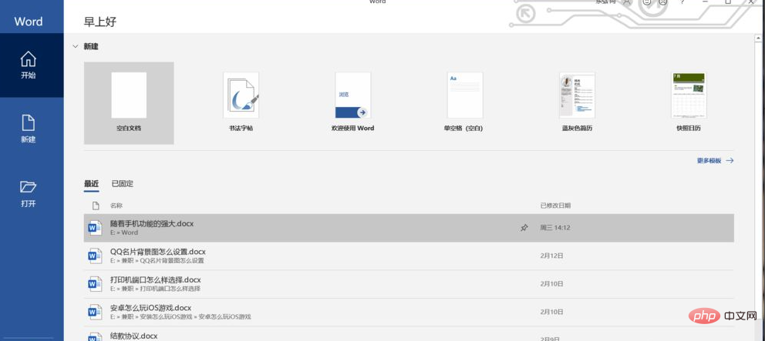Image resolution: width=765 pixels, height=341 pixels.
Task: Open the 欢迎使用 Word template
Action: pyautogui.click(x=352, y=103)
